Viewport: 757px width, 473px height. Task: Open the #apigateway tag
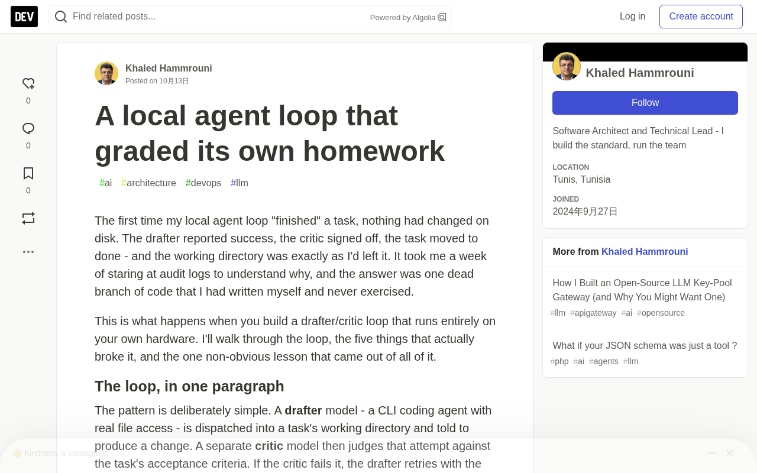(593, 313)
